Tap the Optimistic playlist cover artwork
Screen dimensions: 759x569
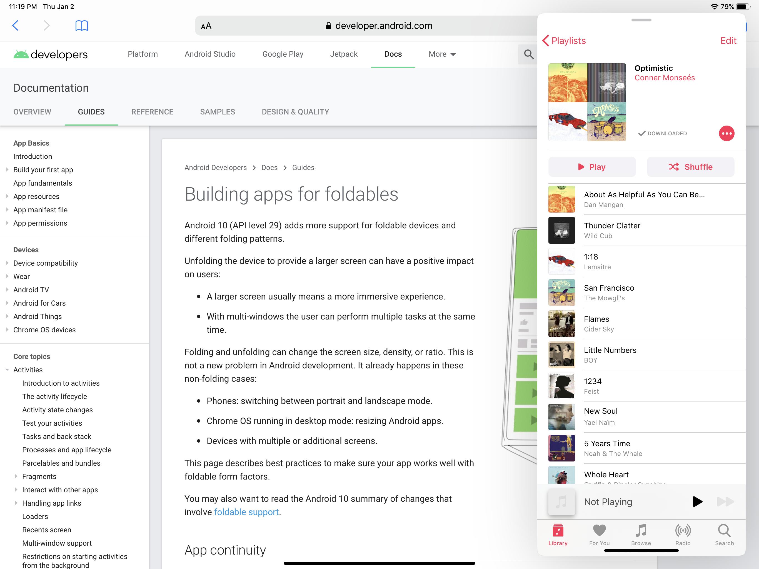[x=587, y=102]
